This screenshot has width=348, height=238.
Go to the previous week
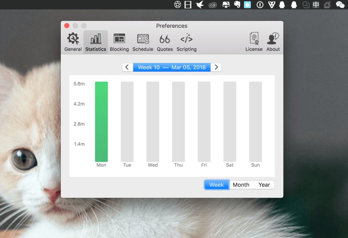(x=127, y=67)
